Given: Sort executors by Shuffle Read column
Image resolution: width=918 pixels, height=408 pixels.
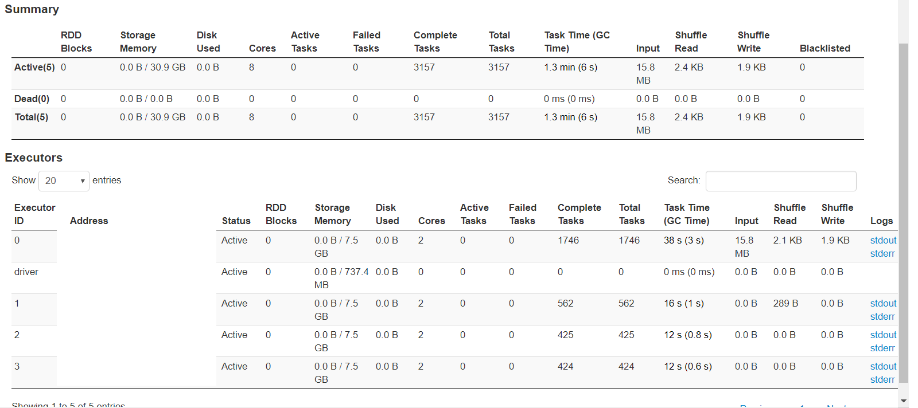Looking at the screenshot, I should [x=789, y=214].
